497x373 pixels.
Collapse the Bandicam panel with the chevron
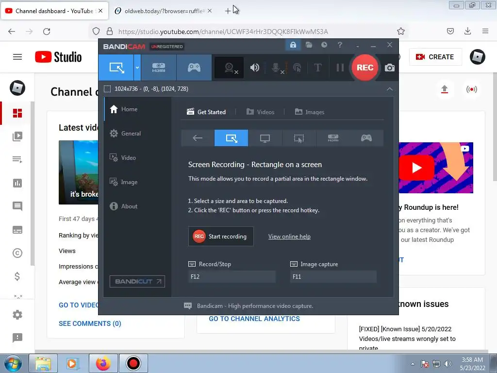click(x=390, y=89)
